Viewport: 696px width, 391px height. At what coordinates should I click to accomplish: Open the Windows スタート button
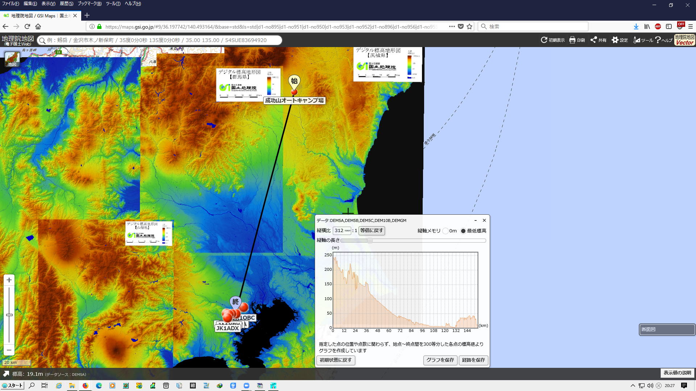pyautogui.click(x=12, y=386)
